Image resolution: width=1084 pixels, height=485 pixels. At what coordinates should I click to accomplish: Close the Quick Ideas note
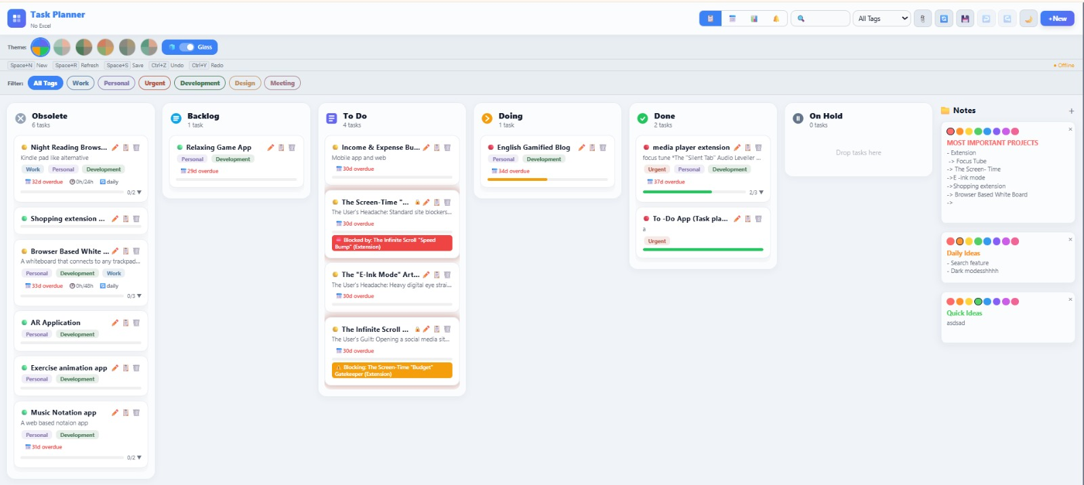click(x=1070, y=299)
